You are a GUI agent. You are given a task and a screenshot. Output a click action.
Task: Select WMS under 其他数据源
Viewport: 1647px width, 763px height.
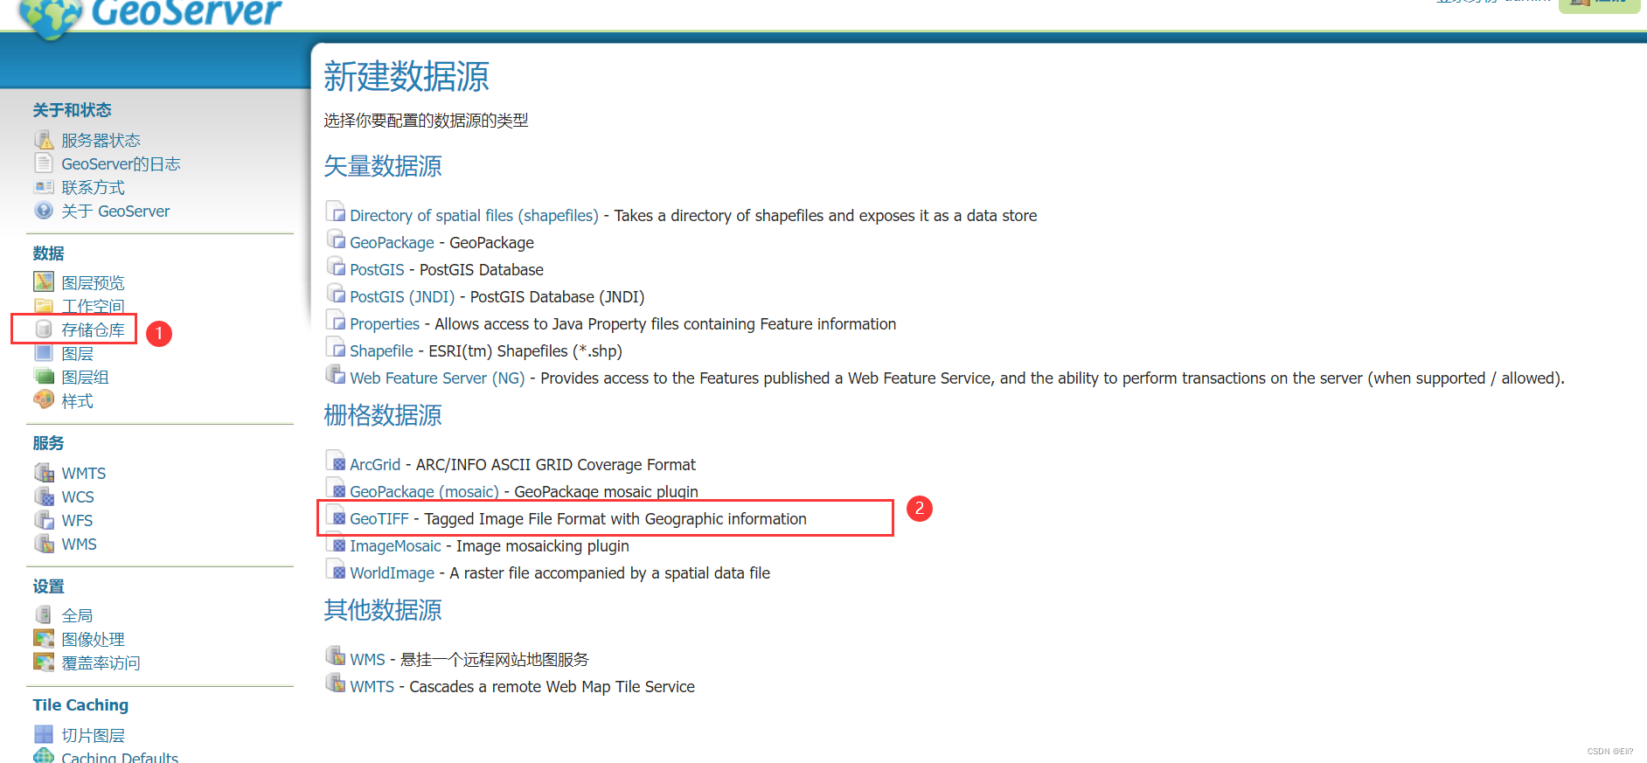(367, 659)
